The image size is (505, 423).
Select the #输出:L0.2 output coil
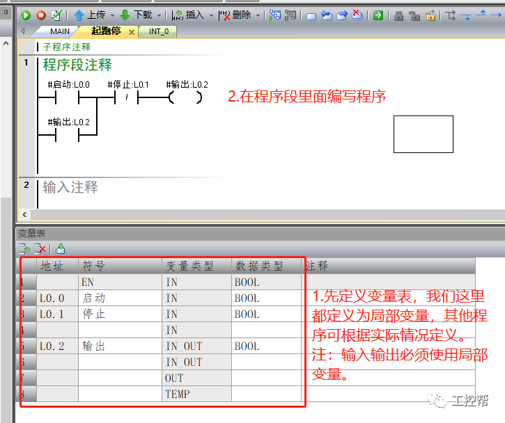(185, 97)
